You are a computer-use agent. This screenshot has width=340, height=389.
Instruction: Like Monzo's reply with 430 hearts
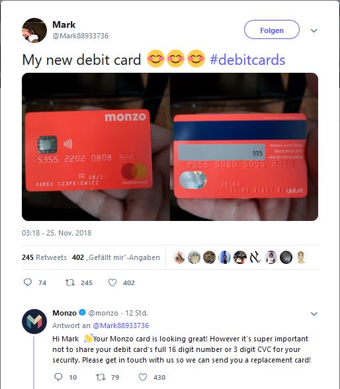click(x=143, y=377)
